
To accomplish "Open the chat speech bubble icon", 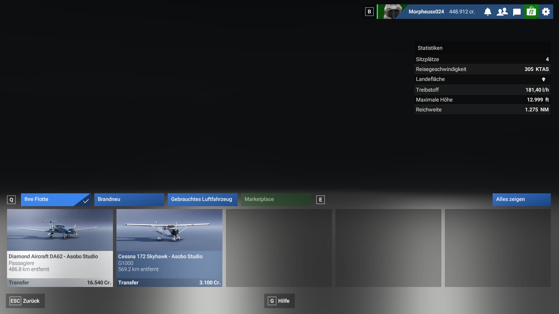I will pos(517,12).
